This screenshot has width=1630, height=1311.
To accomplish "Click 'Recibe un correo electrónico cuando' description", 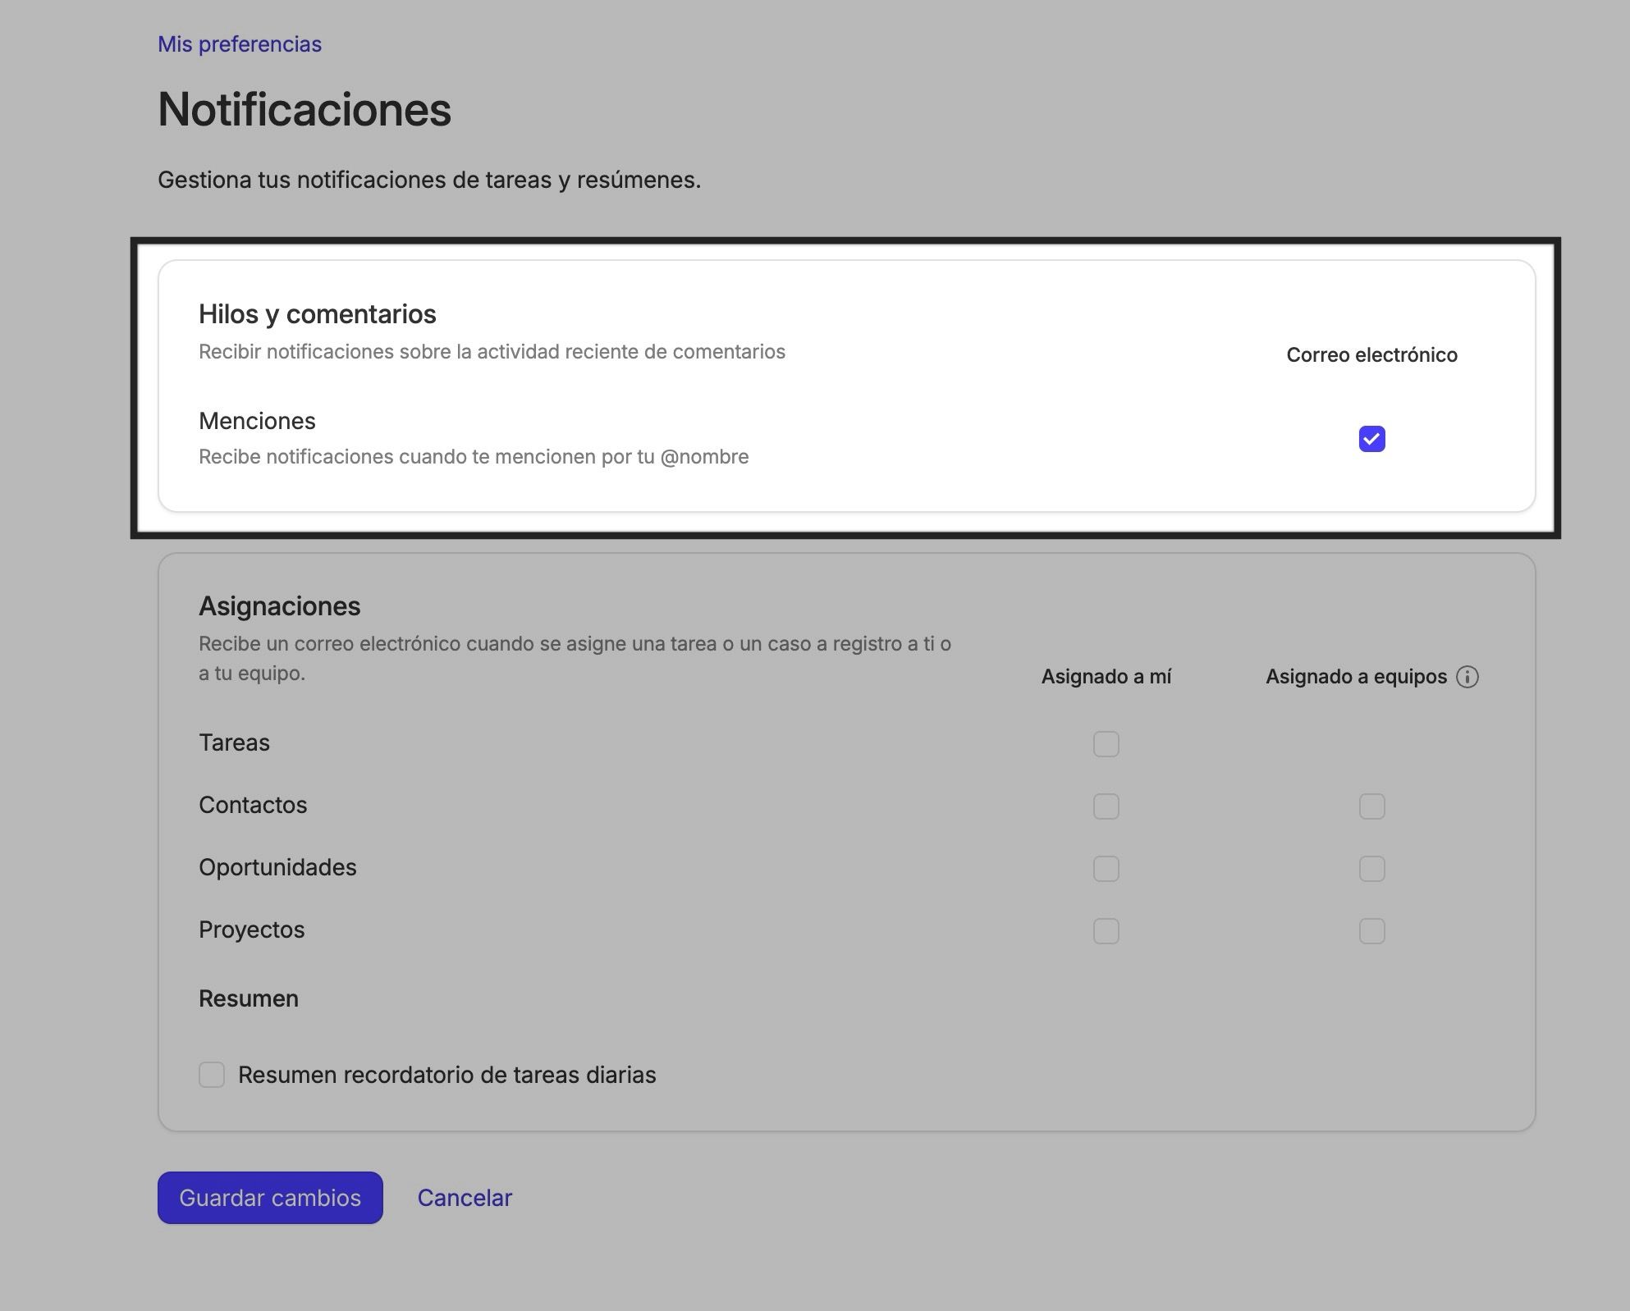I will coord(575,658).
